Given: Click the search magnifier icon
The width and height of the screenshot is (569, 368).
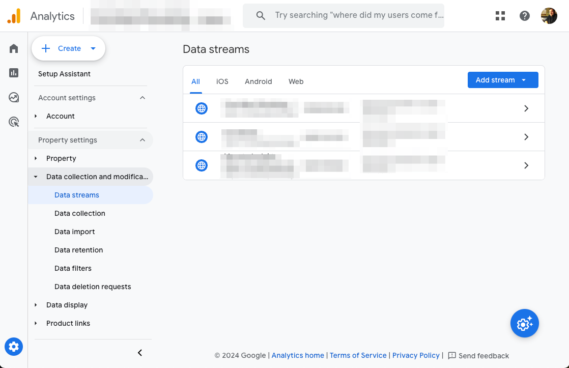Looking at the screenshot, I should tap(260, 16).
